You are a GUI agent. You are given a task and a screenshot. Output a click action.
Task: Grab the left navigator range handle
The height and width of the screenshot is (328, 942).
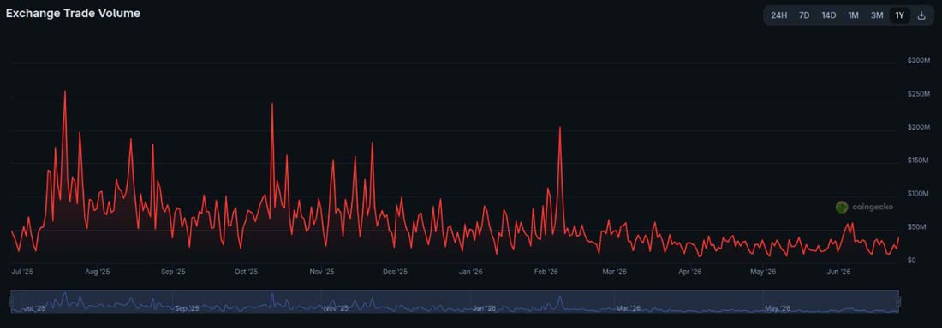(11, 302)
